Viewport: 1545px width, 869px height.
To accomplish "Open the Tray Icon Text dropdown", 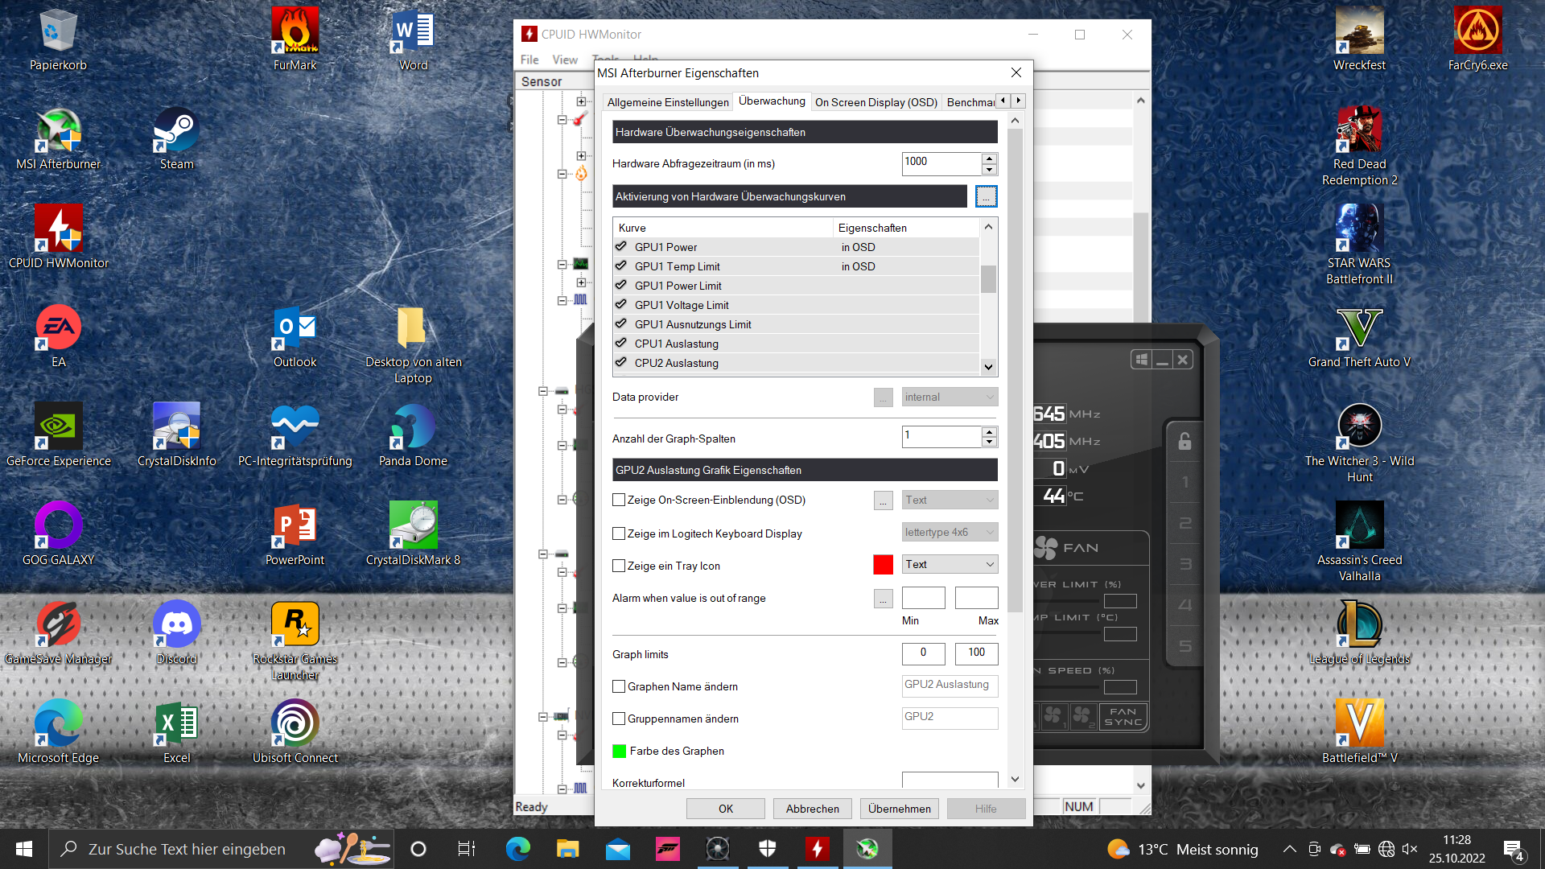I will 950,565.
